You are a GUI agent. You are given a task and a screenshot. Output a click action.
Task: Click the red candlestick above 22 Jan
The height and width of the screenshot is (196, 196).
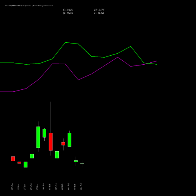click(x=13, y=159)
